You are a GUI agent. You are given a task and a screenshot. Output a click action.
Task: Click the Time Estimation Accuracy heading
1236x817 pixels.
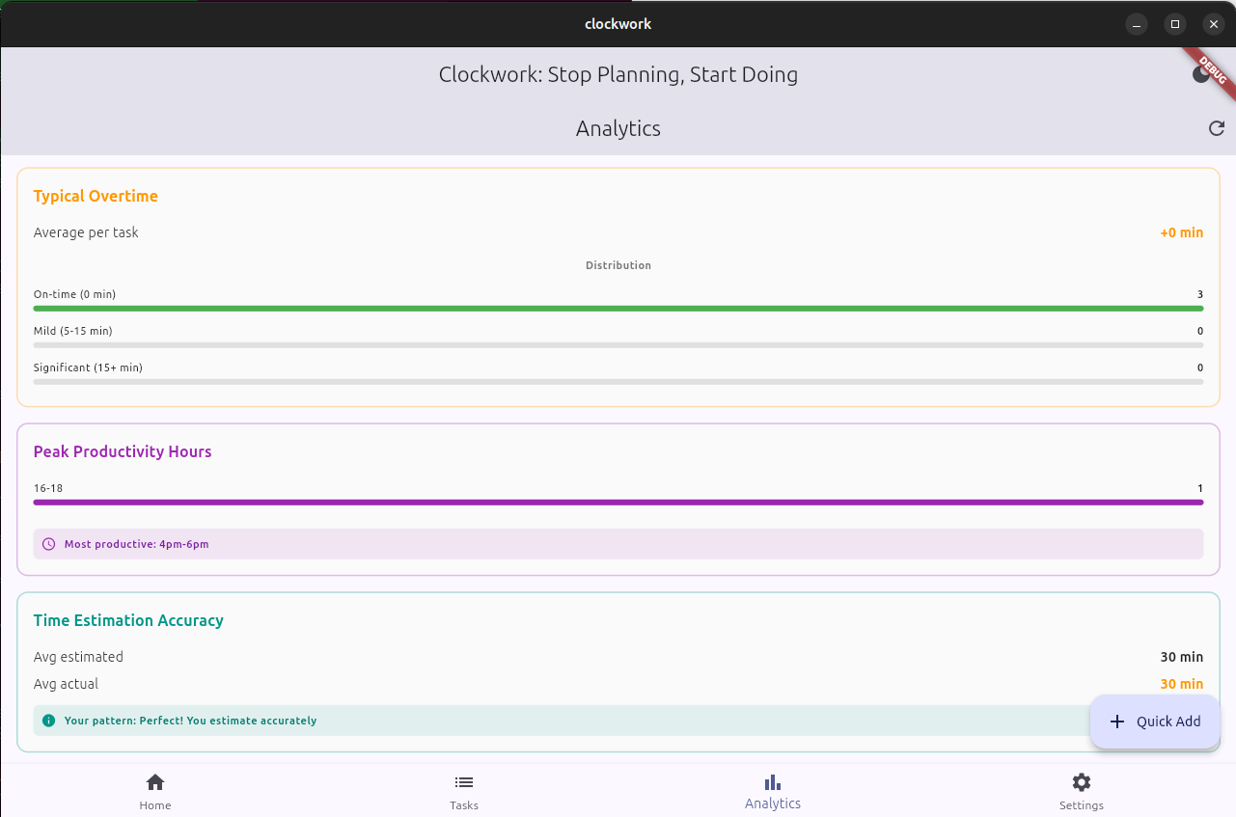pos(128,620)
